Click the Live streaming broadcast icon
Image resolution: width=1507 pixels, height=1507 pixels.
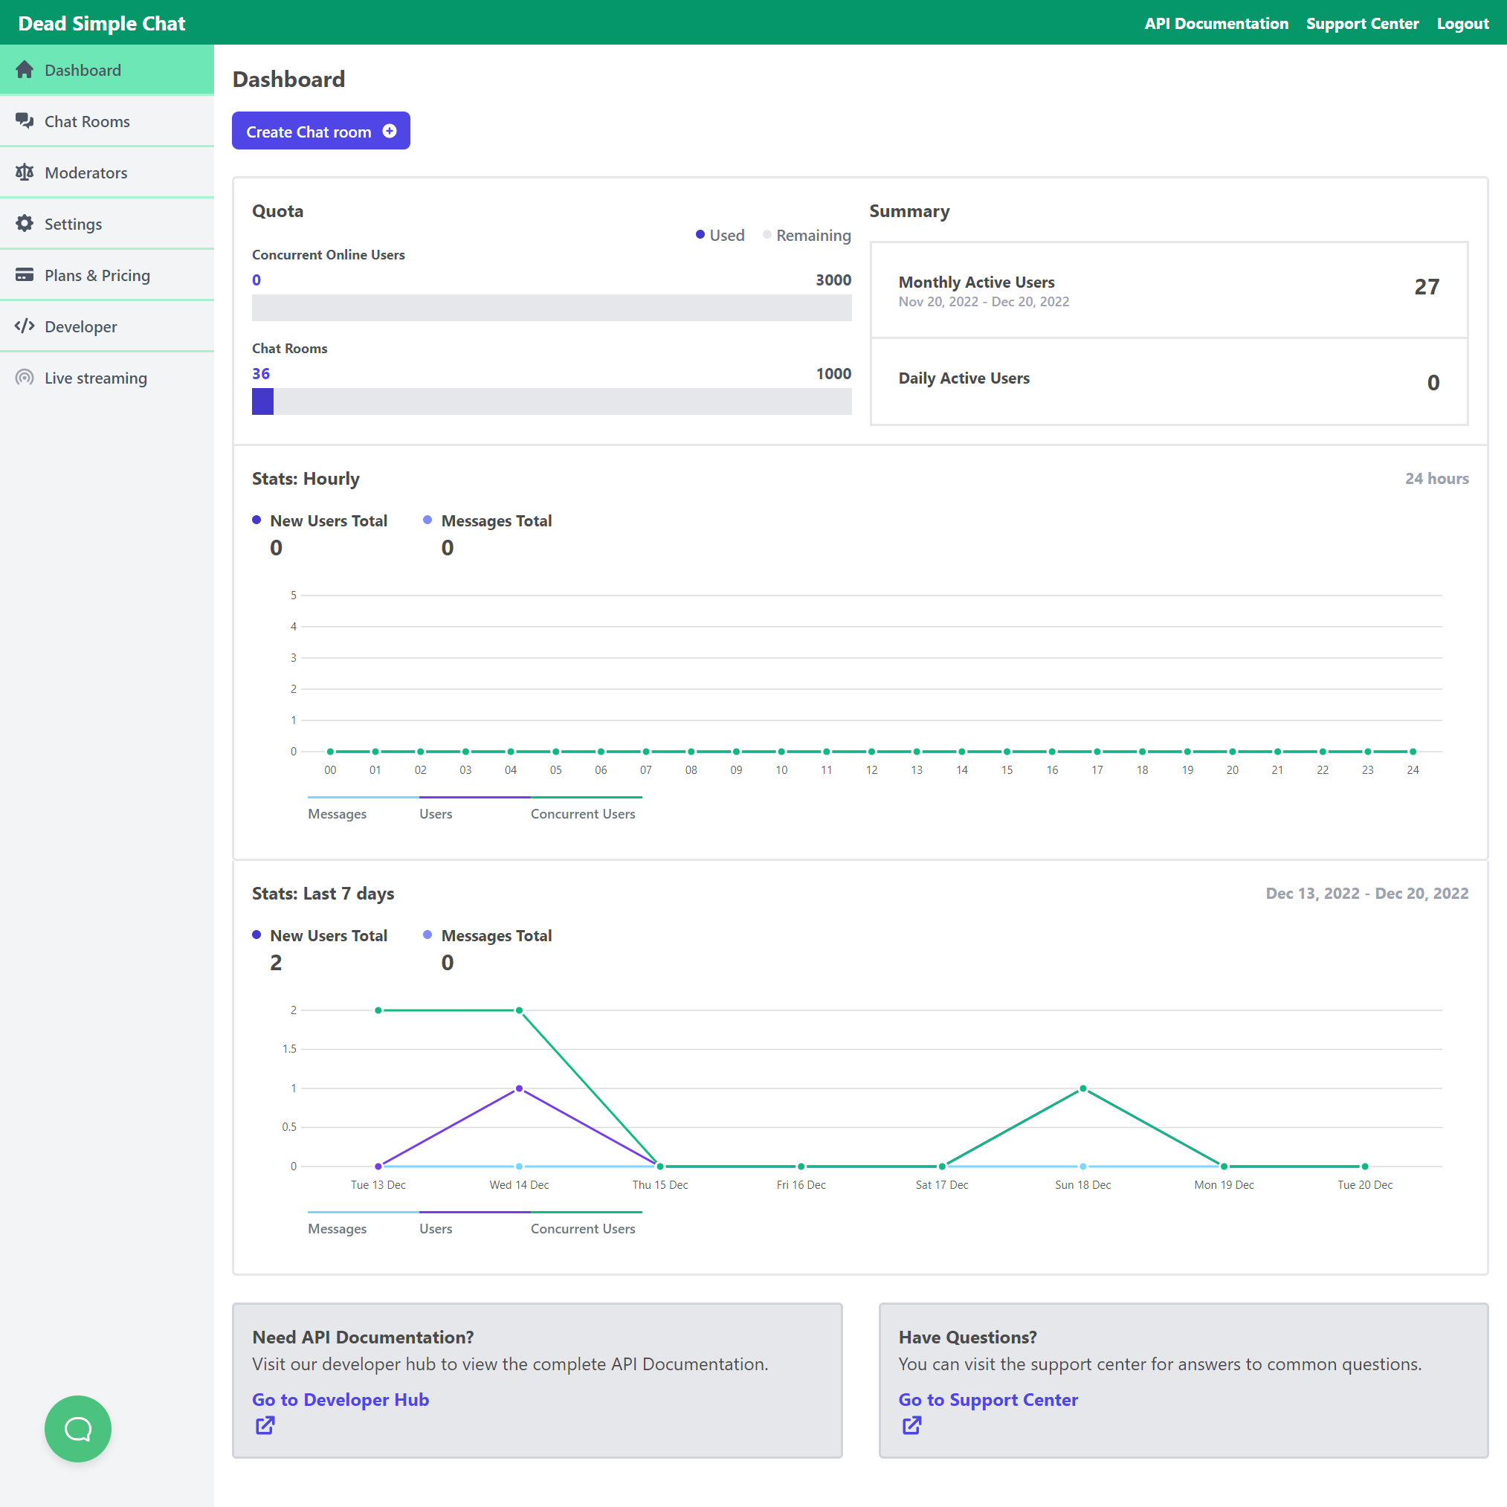[25, 378]
